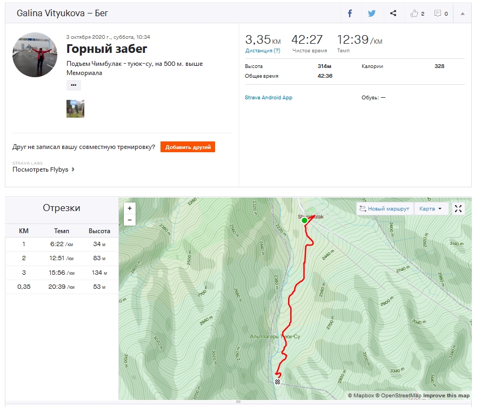Open the generic share icon
481x407 pixels.
(393, 13)
